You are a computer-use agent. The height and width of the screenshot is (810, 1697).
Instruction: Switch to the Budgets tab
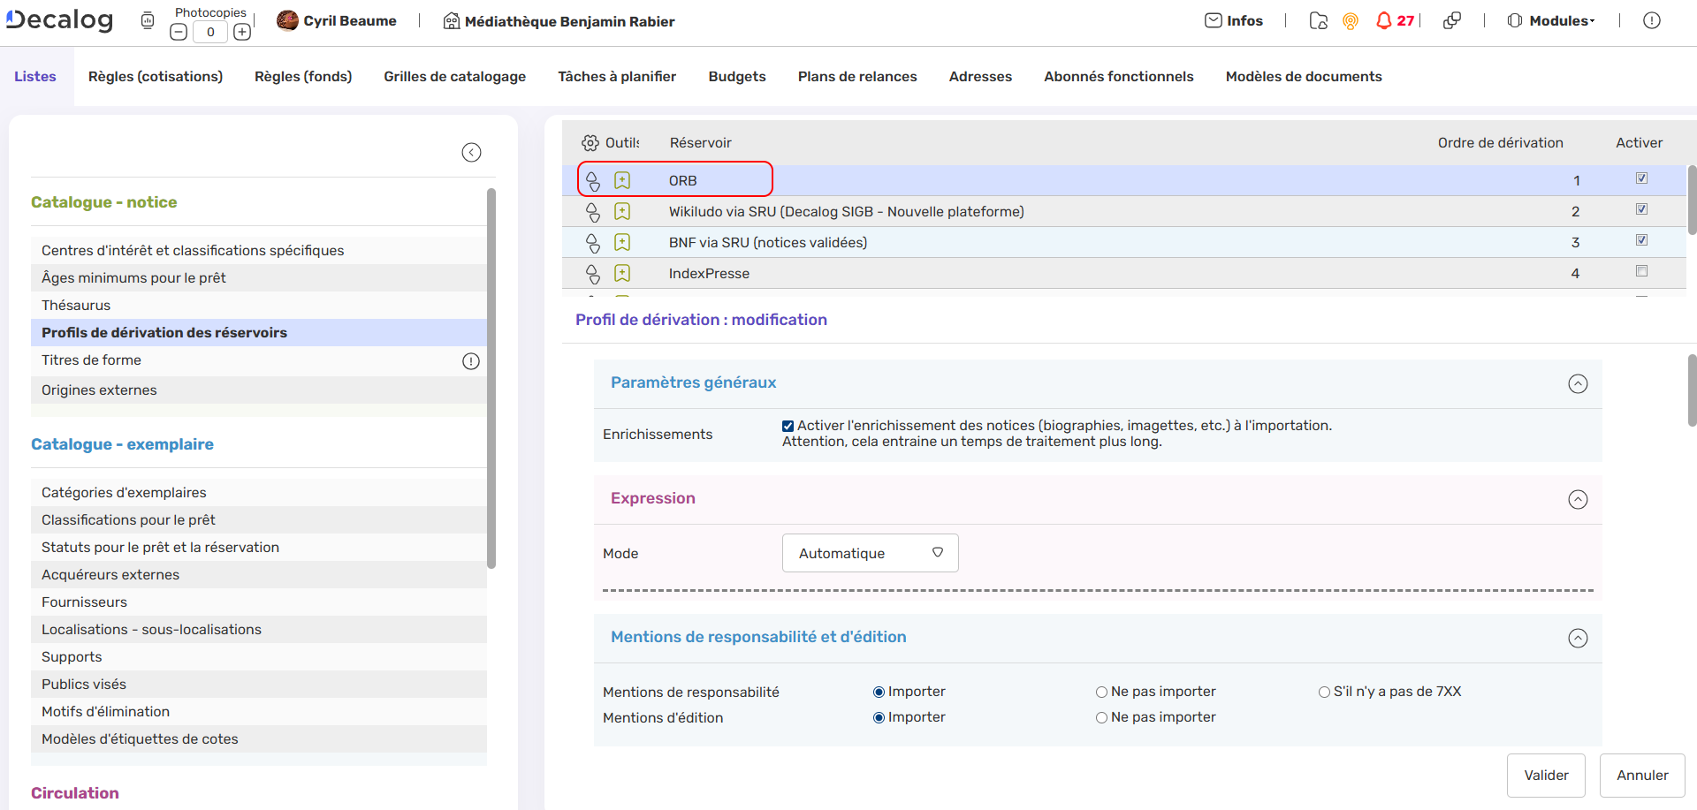click(736, 77)
